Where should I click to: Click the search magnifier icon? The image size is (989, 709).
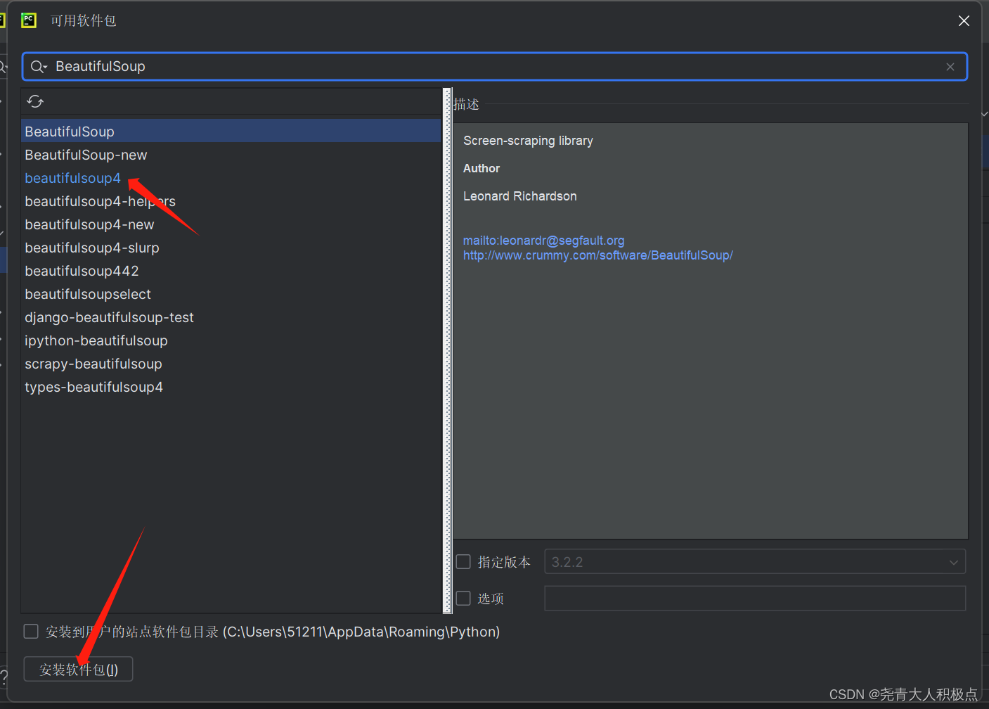(38, 67)
